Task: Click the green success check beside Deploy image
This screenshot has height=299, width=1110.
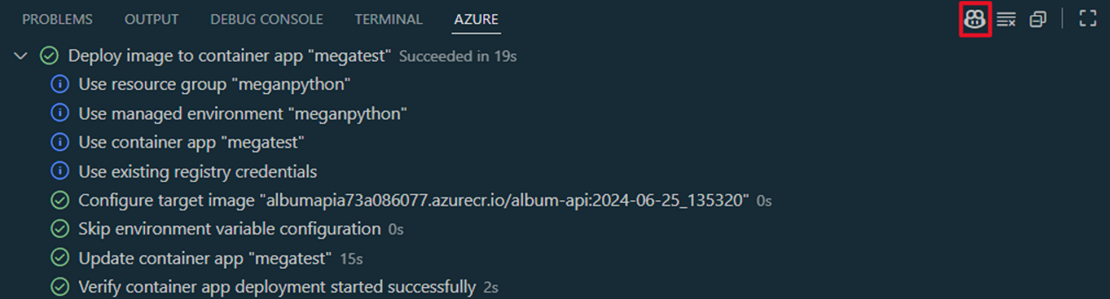Action: point(49,55)
